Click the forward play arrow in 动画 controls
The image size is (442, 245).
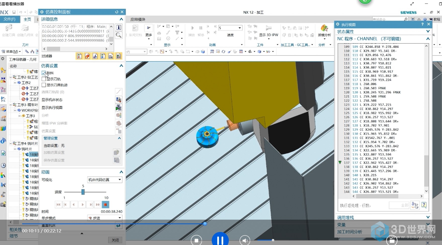82,205
